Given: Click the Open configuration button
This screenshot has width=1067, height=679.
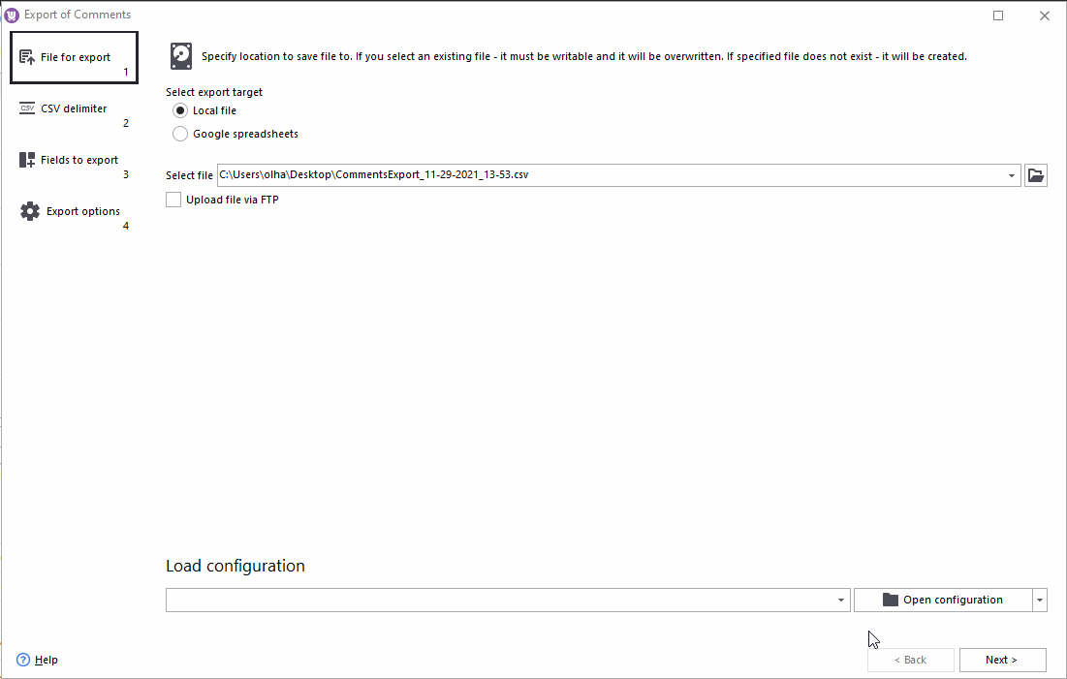Looking at the screenshot, I should click(x=942, y=601).
